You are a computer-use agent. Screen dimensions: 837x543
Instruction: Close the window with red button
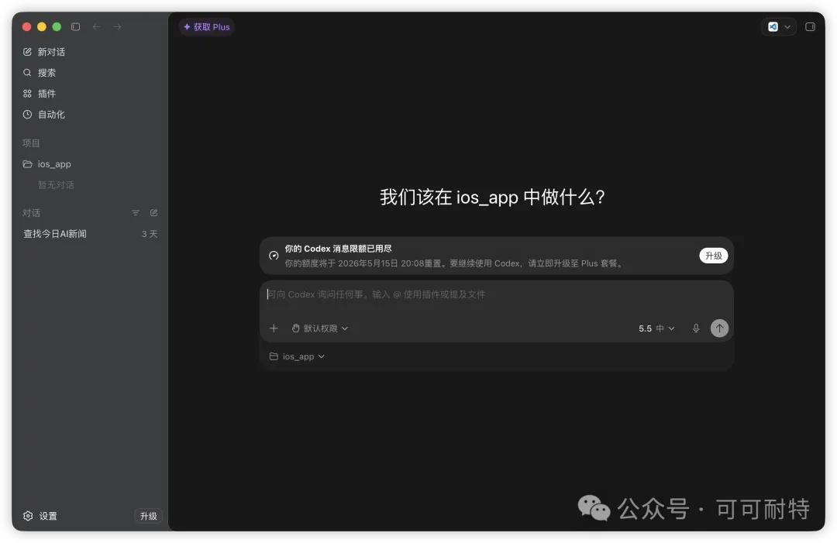point(26,26)
